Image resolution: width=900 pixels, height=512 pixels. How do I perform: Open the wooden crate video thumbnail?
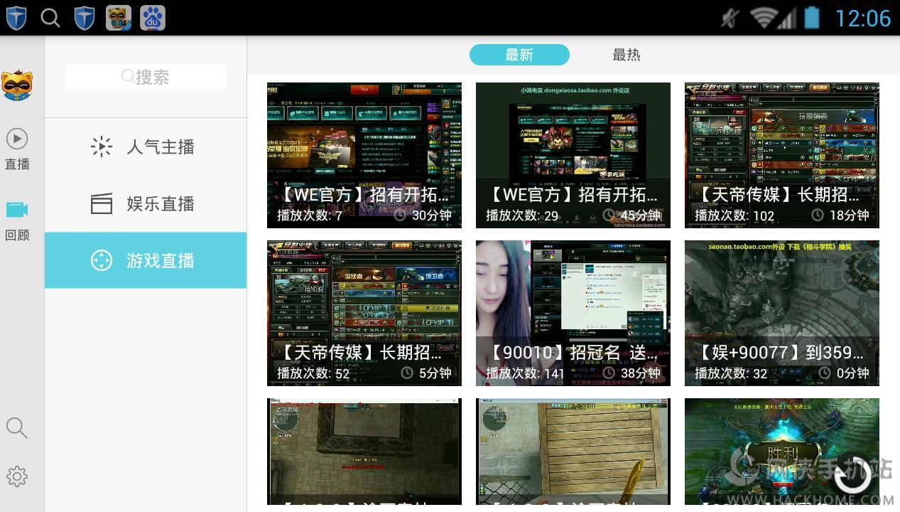(573, 452)
